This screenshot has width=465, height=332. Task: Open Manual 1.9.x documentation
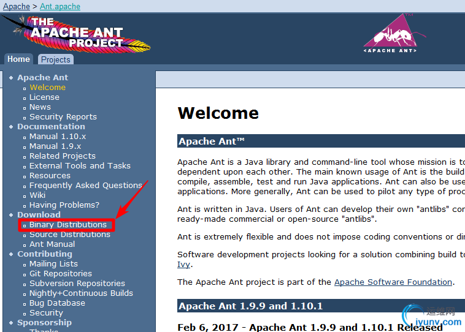55,146
